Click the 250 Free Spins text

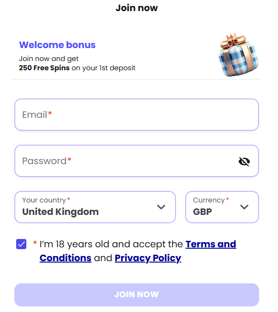[x=44, y=68]
